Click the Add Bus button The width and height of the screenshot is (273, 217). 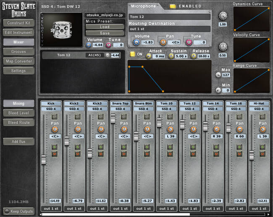pos(18,142)
